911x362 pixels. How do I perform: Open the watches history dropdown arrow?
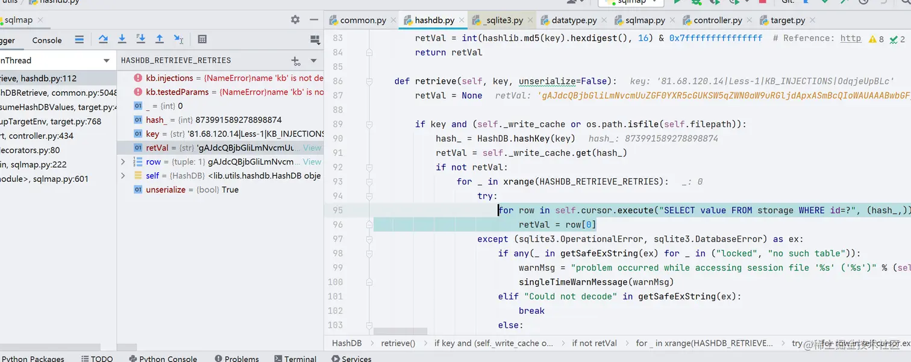pos(313,61)
